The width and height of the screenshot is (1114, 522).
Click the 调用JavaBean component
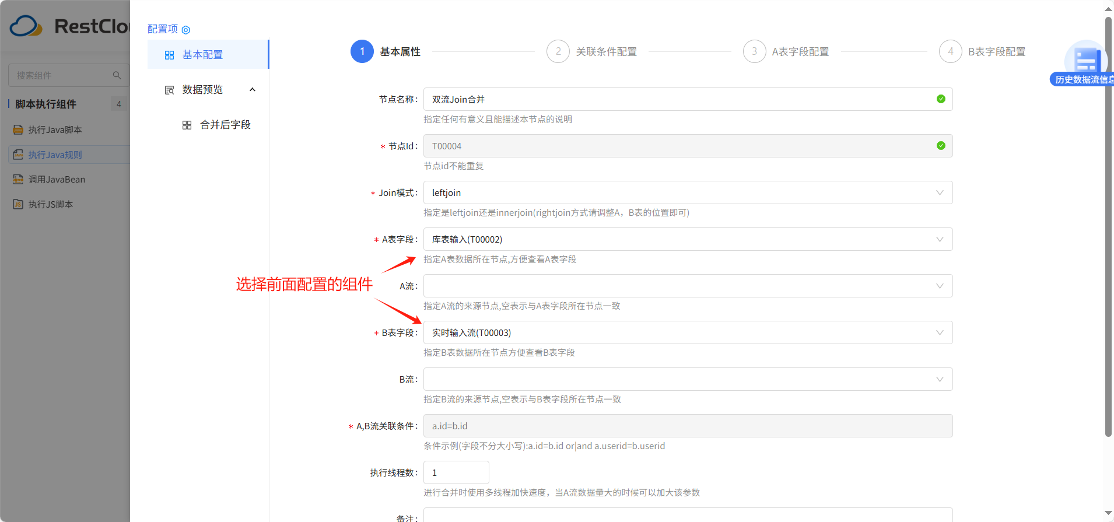[x=69, y=179]
